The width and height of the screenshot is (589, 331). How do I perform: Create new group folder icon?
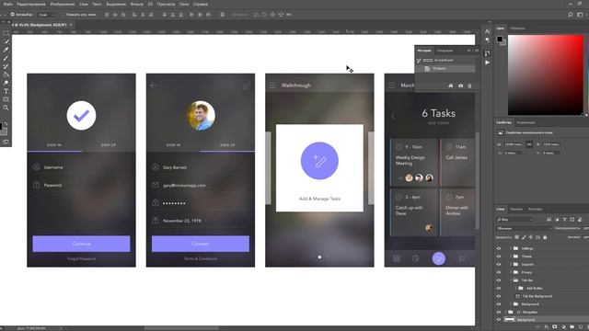(572, 327)
